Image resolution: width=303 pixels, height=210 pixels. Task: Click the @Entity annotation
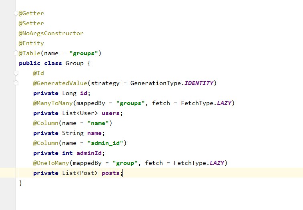click(x=31, y=43)
